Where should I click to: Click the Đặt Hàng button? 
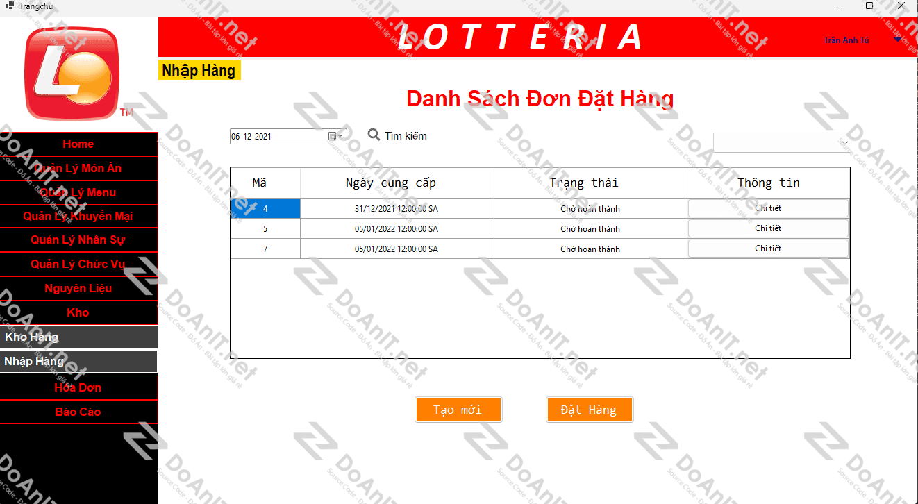589,410
